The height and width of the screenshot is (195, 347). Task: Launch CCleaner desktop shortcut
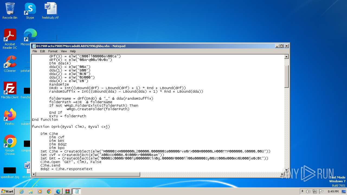tap(10, 64)
